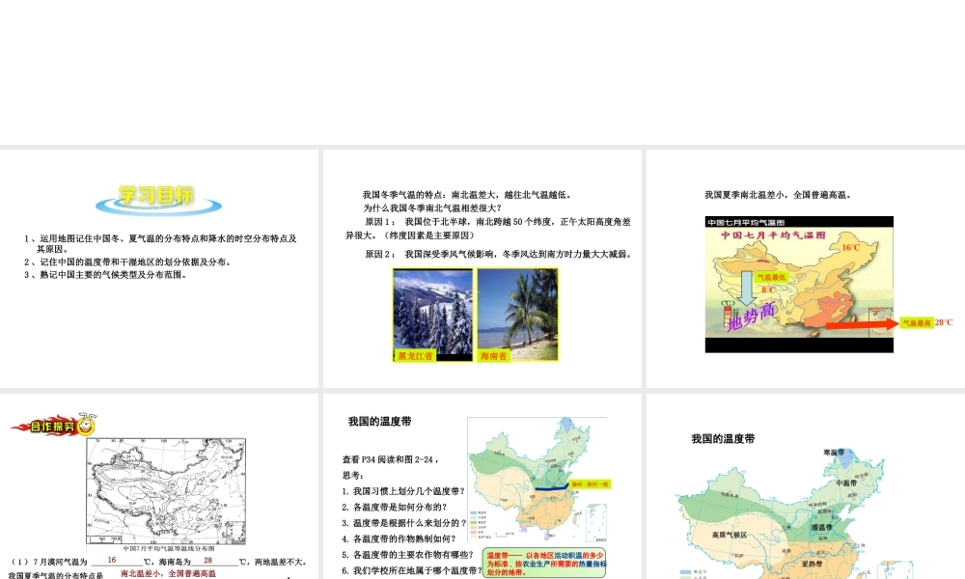
Task: Click the blue down arrow on July map
Action: tap(747, 288)
